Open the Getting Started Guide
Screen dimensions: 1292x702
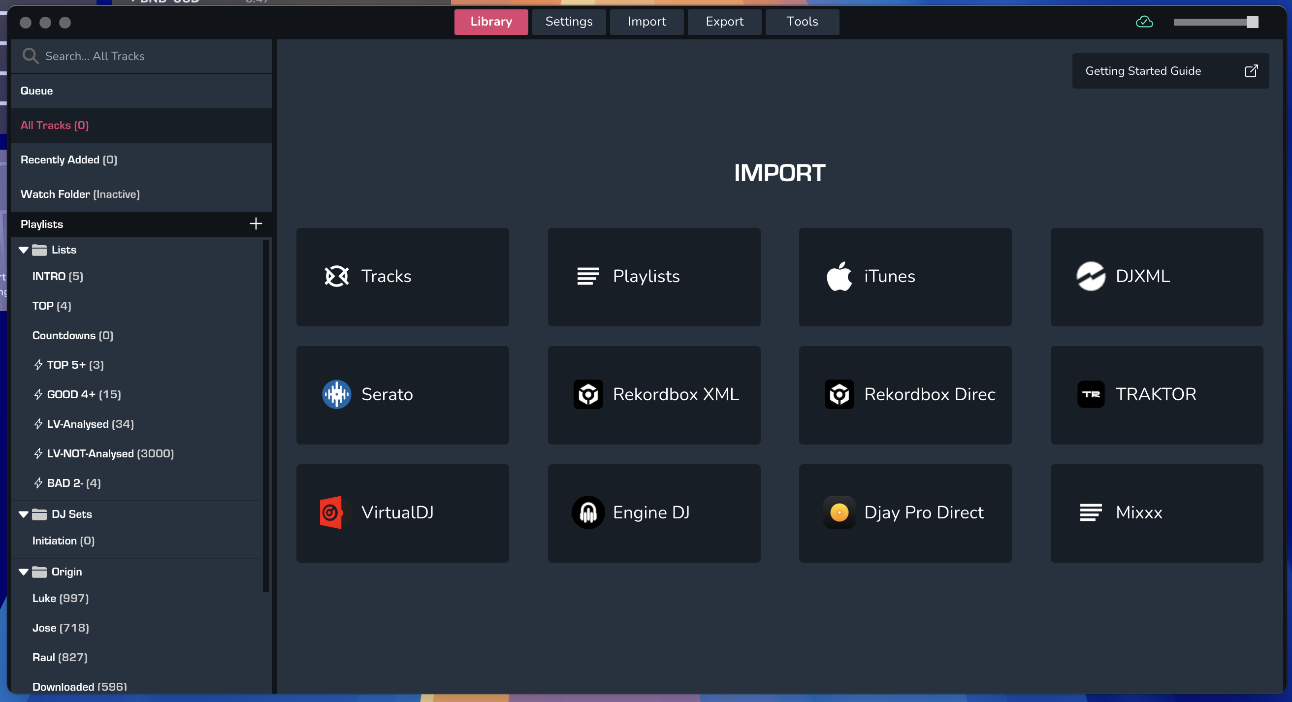(x=1170, y=71)
